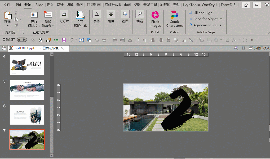Add a new document tab with plus
The width and height of the screenshot is (270, 159).
tap(73, 48)
